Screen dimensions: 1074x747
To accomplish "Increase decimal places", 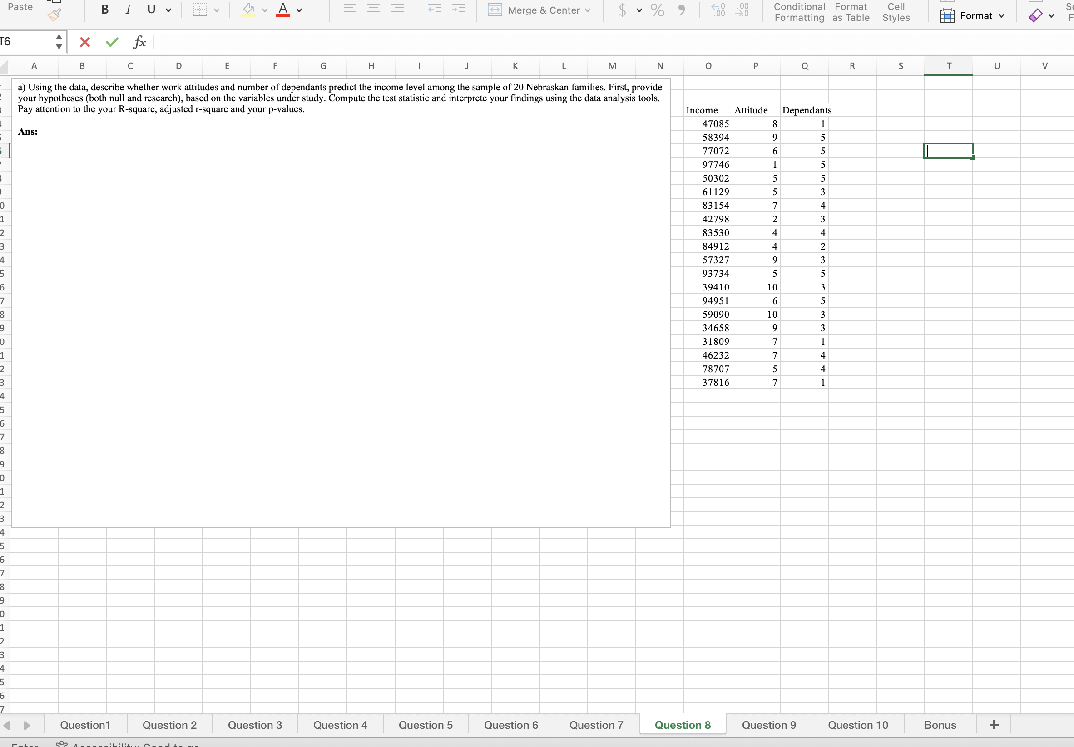I will pos(718,10).
